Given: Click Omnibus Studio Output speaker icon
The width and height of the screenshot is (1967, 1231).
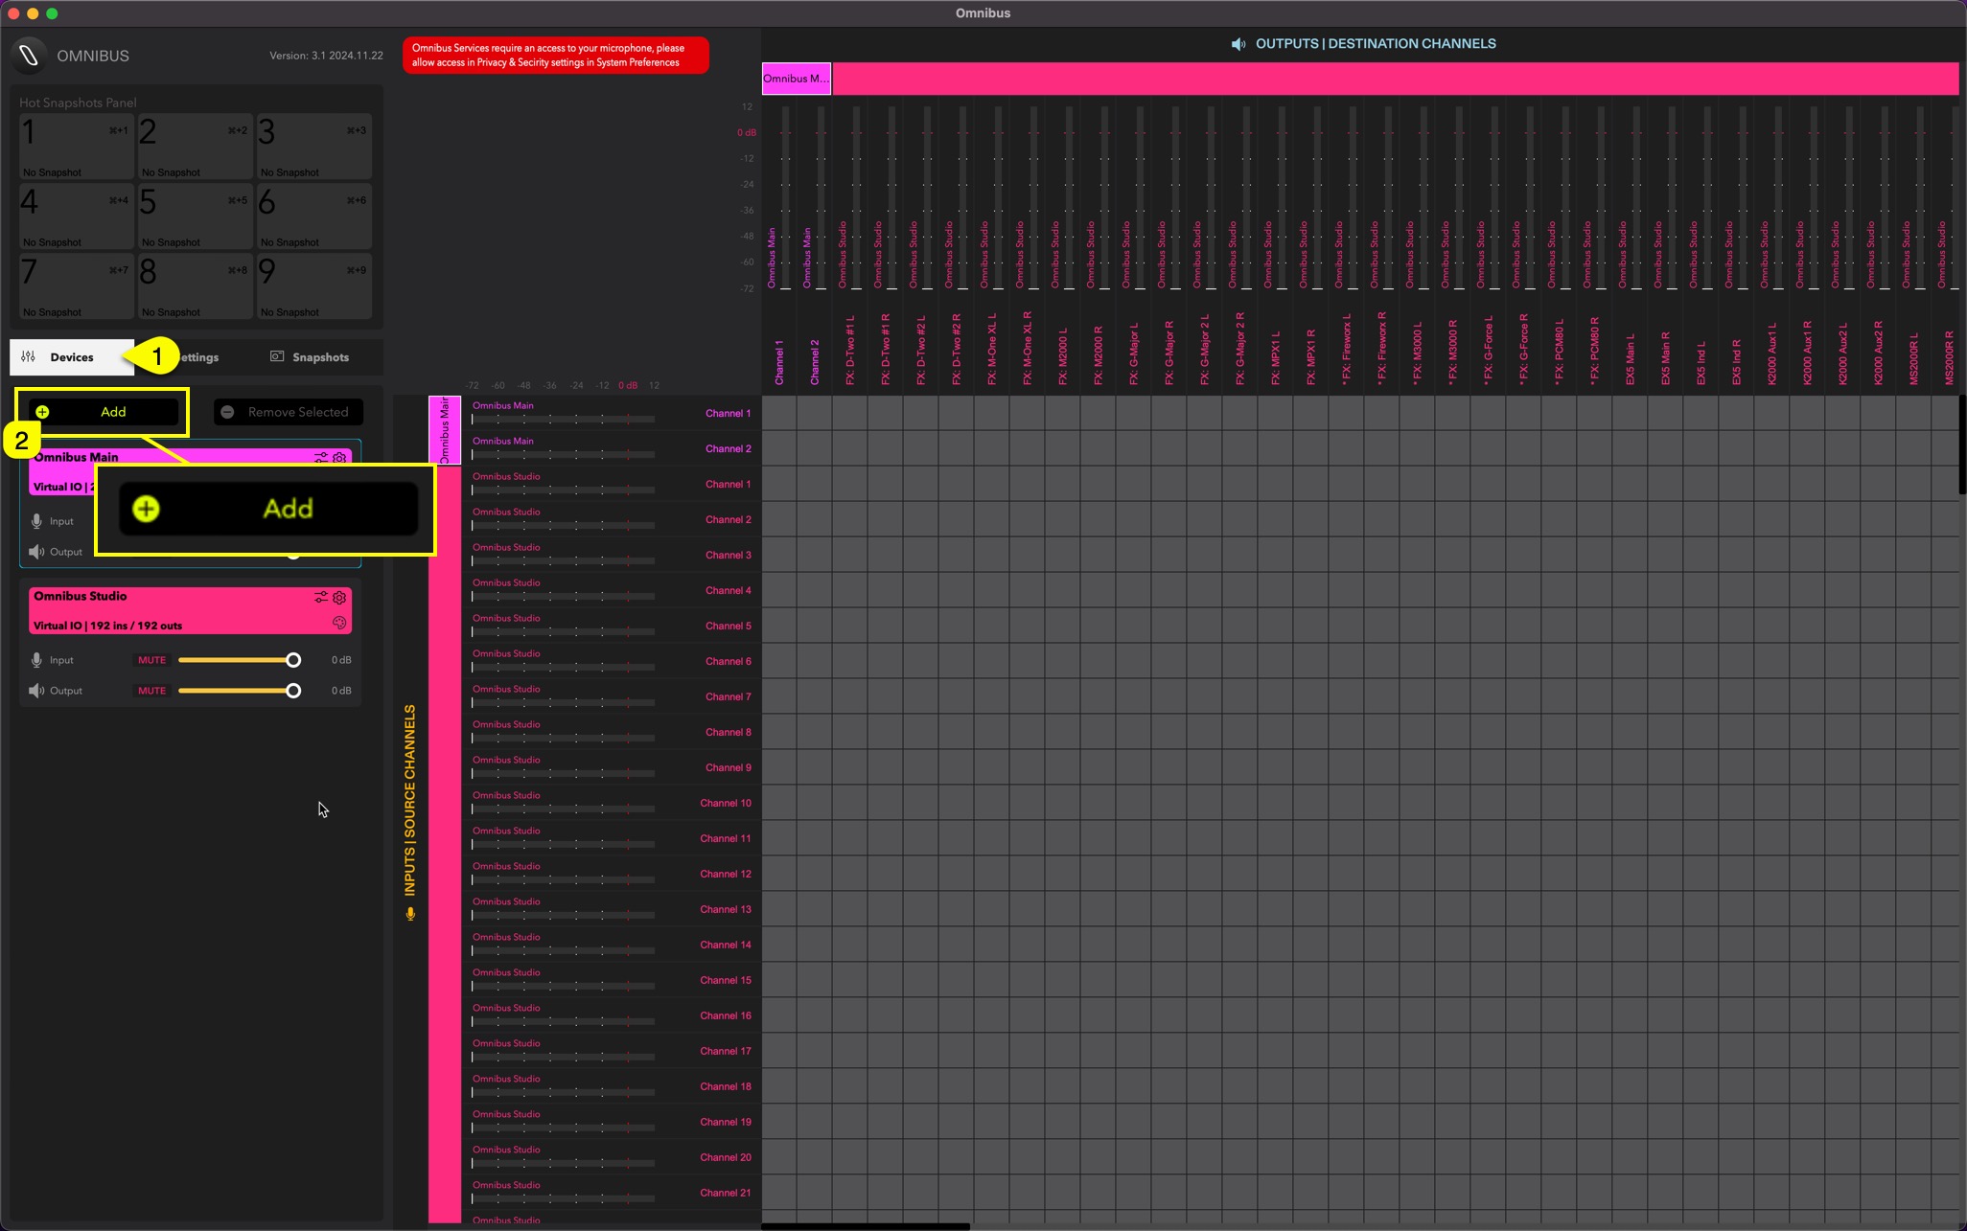Looking at the screenshot, I should (x=36, y=691).
